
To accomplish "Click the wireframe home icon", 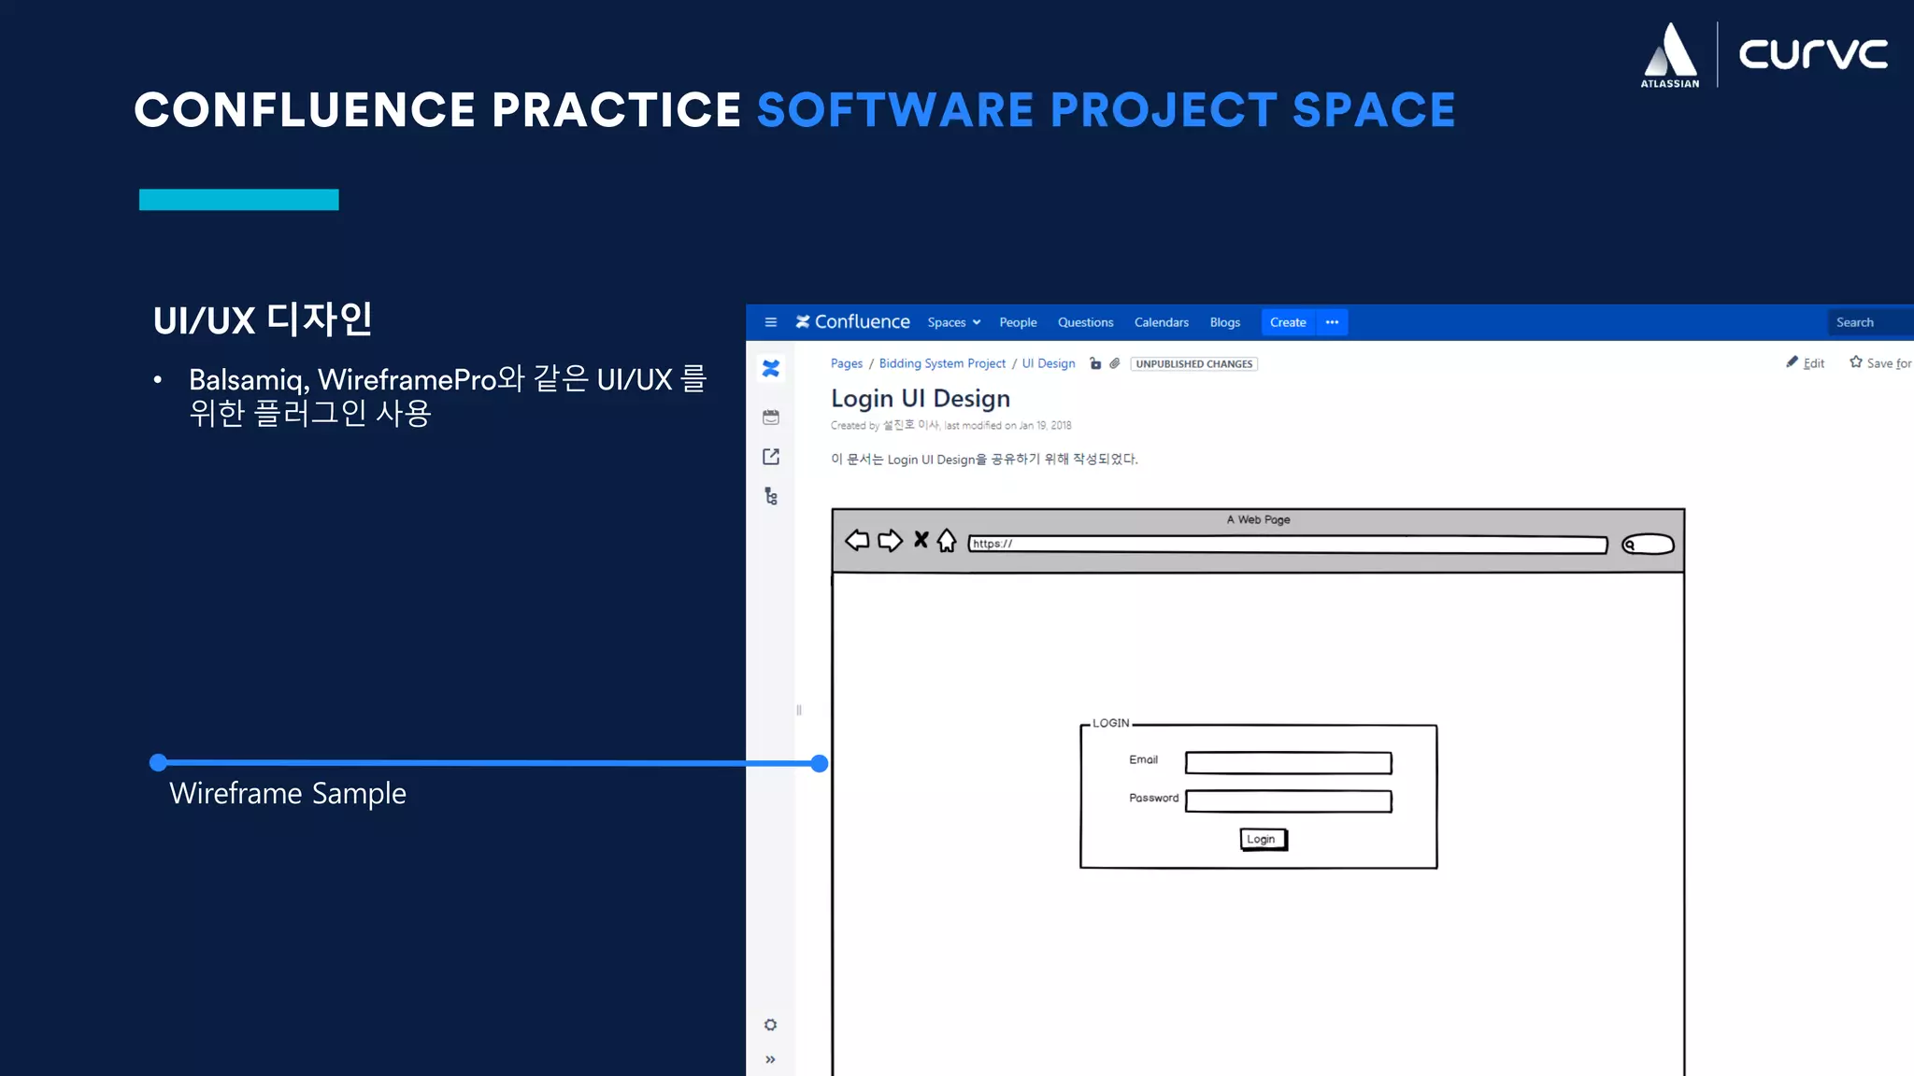I will [947, 541].
